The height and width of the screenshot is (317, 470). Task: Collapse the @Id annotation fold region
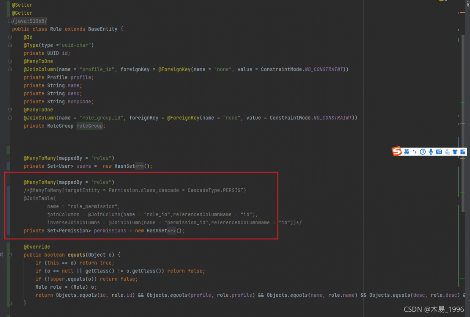click(10, 37)
